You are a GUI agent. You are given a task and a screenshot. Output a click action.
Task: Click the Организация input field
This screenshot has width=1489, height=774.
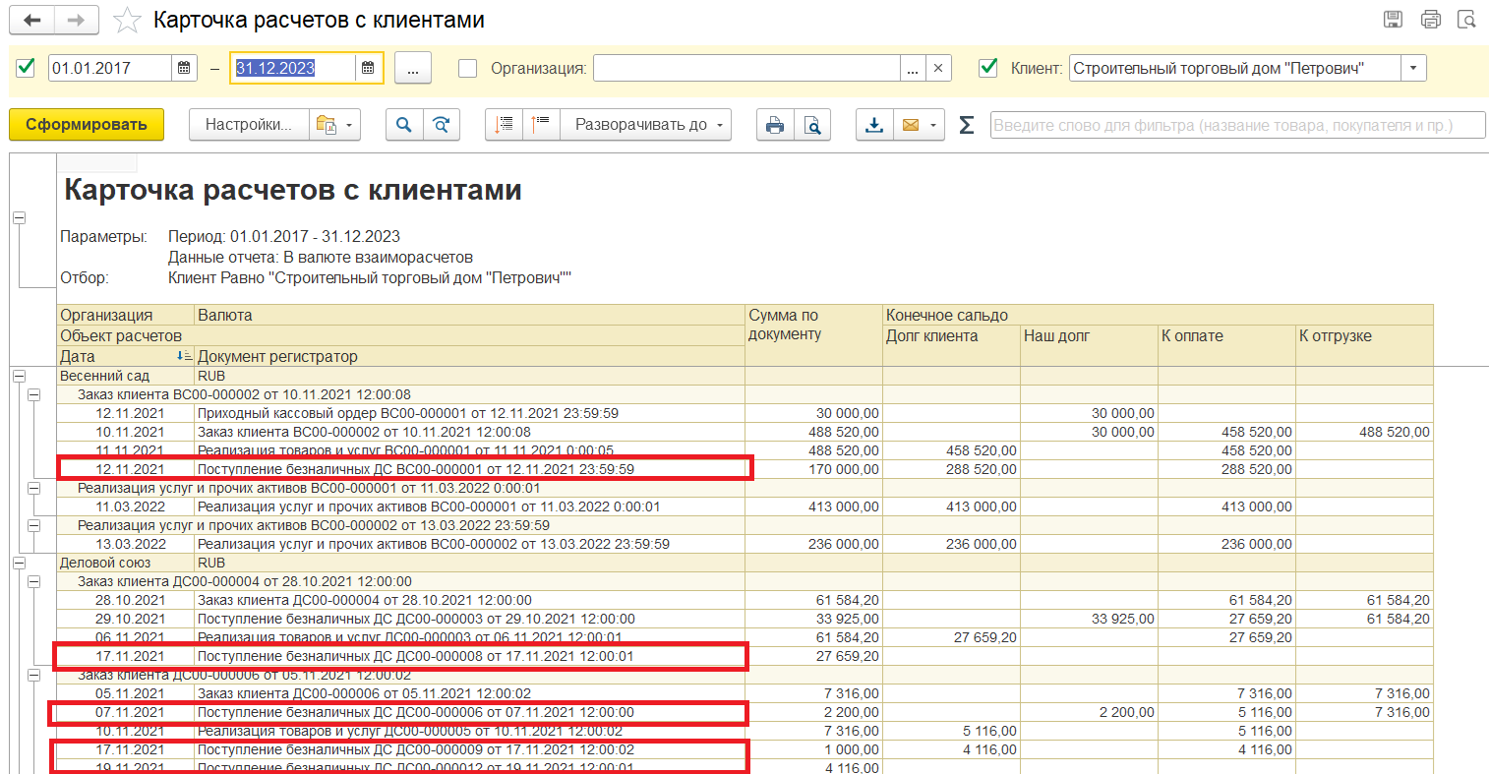click(x=746, y=68)
